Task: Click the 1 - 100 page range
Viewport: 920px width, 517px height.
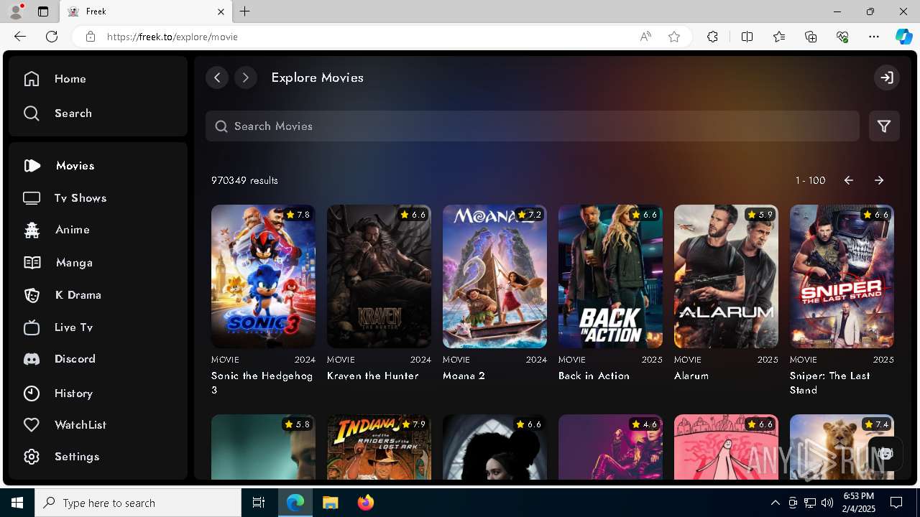Action: 810,181
